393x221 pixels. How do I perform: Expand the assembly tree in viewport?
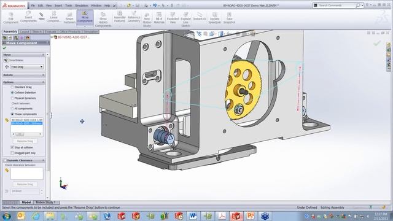52,37
